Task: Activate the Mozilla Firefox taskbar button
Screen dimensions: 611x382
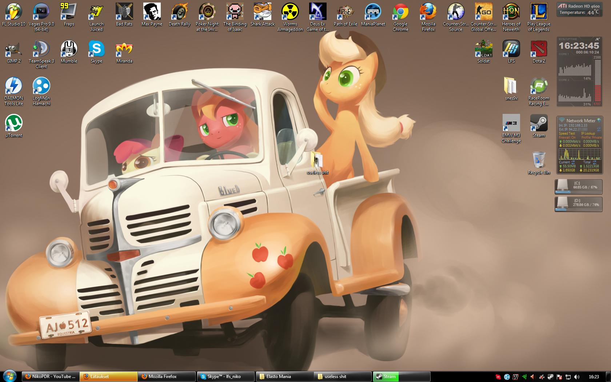Action: pyautogui.click(x=167, y=377)
